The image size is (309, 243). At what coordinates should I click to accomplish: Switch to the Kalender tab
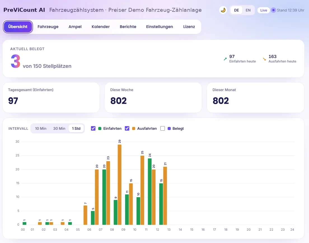[101, 27]
